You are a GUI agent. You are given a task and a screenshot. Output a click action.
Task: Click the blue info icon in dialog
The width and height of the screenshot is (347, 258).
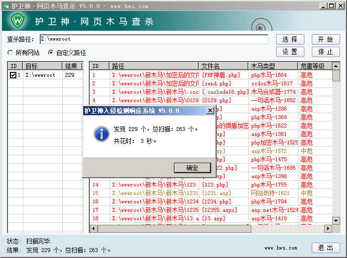click(102, 133)
